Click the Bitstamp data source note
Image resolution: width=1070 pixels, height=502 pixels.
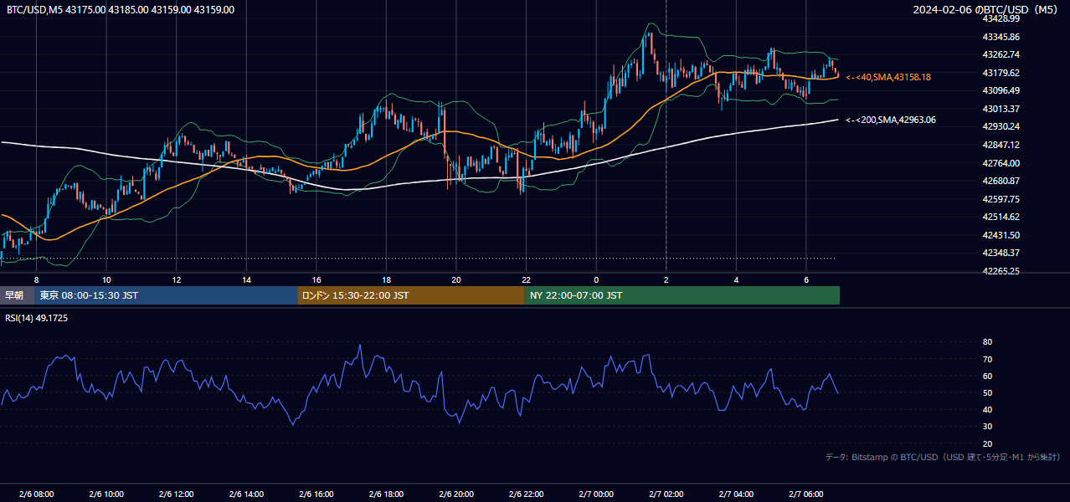pyautogui.click(x=943, y=457)
